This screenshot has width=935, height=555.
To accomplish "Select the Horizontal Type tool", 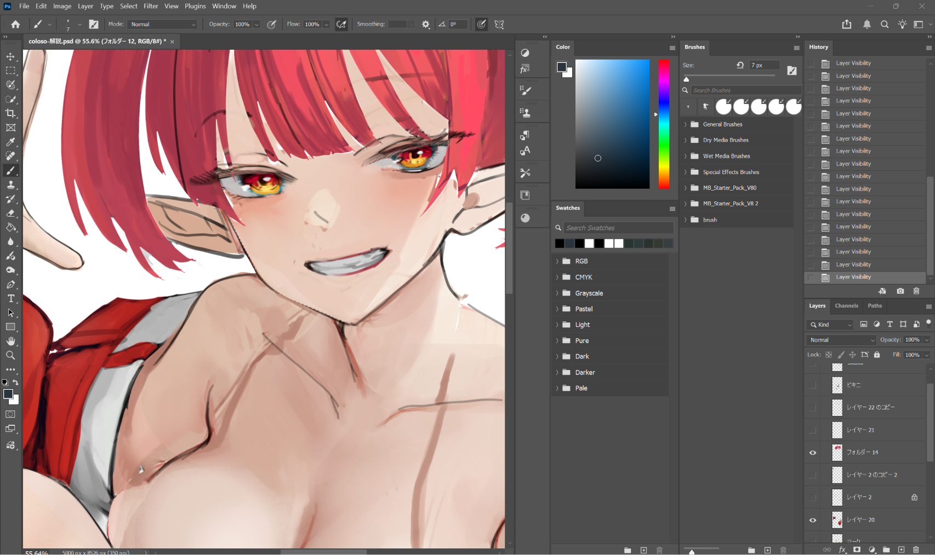I will [10, 299].
